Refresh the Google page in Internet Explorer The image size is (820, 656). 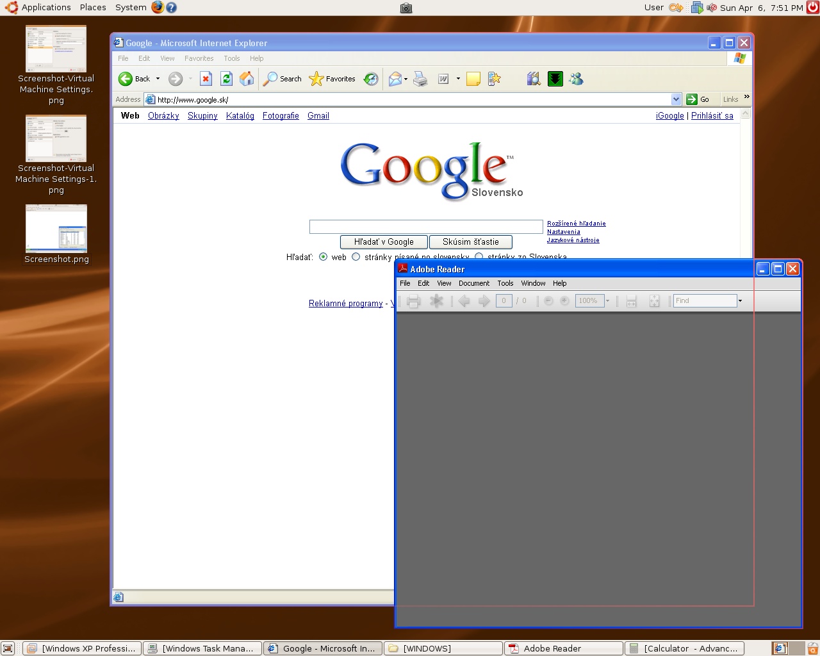point(226,79)
